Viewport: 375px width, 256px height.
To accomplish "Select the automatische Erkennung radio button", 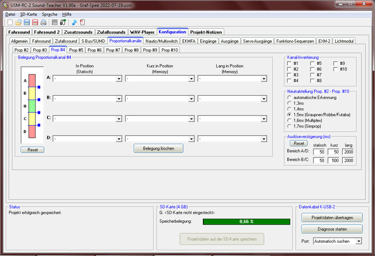I will 289,97.
